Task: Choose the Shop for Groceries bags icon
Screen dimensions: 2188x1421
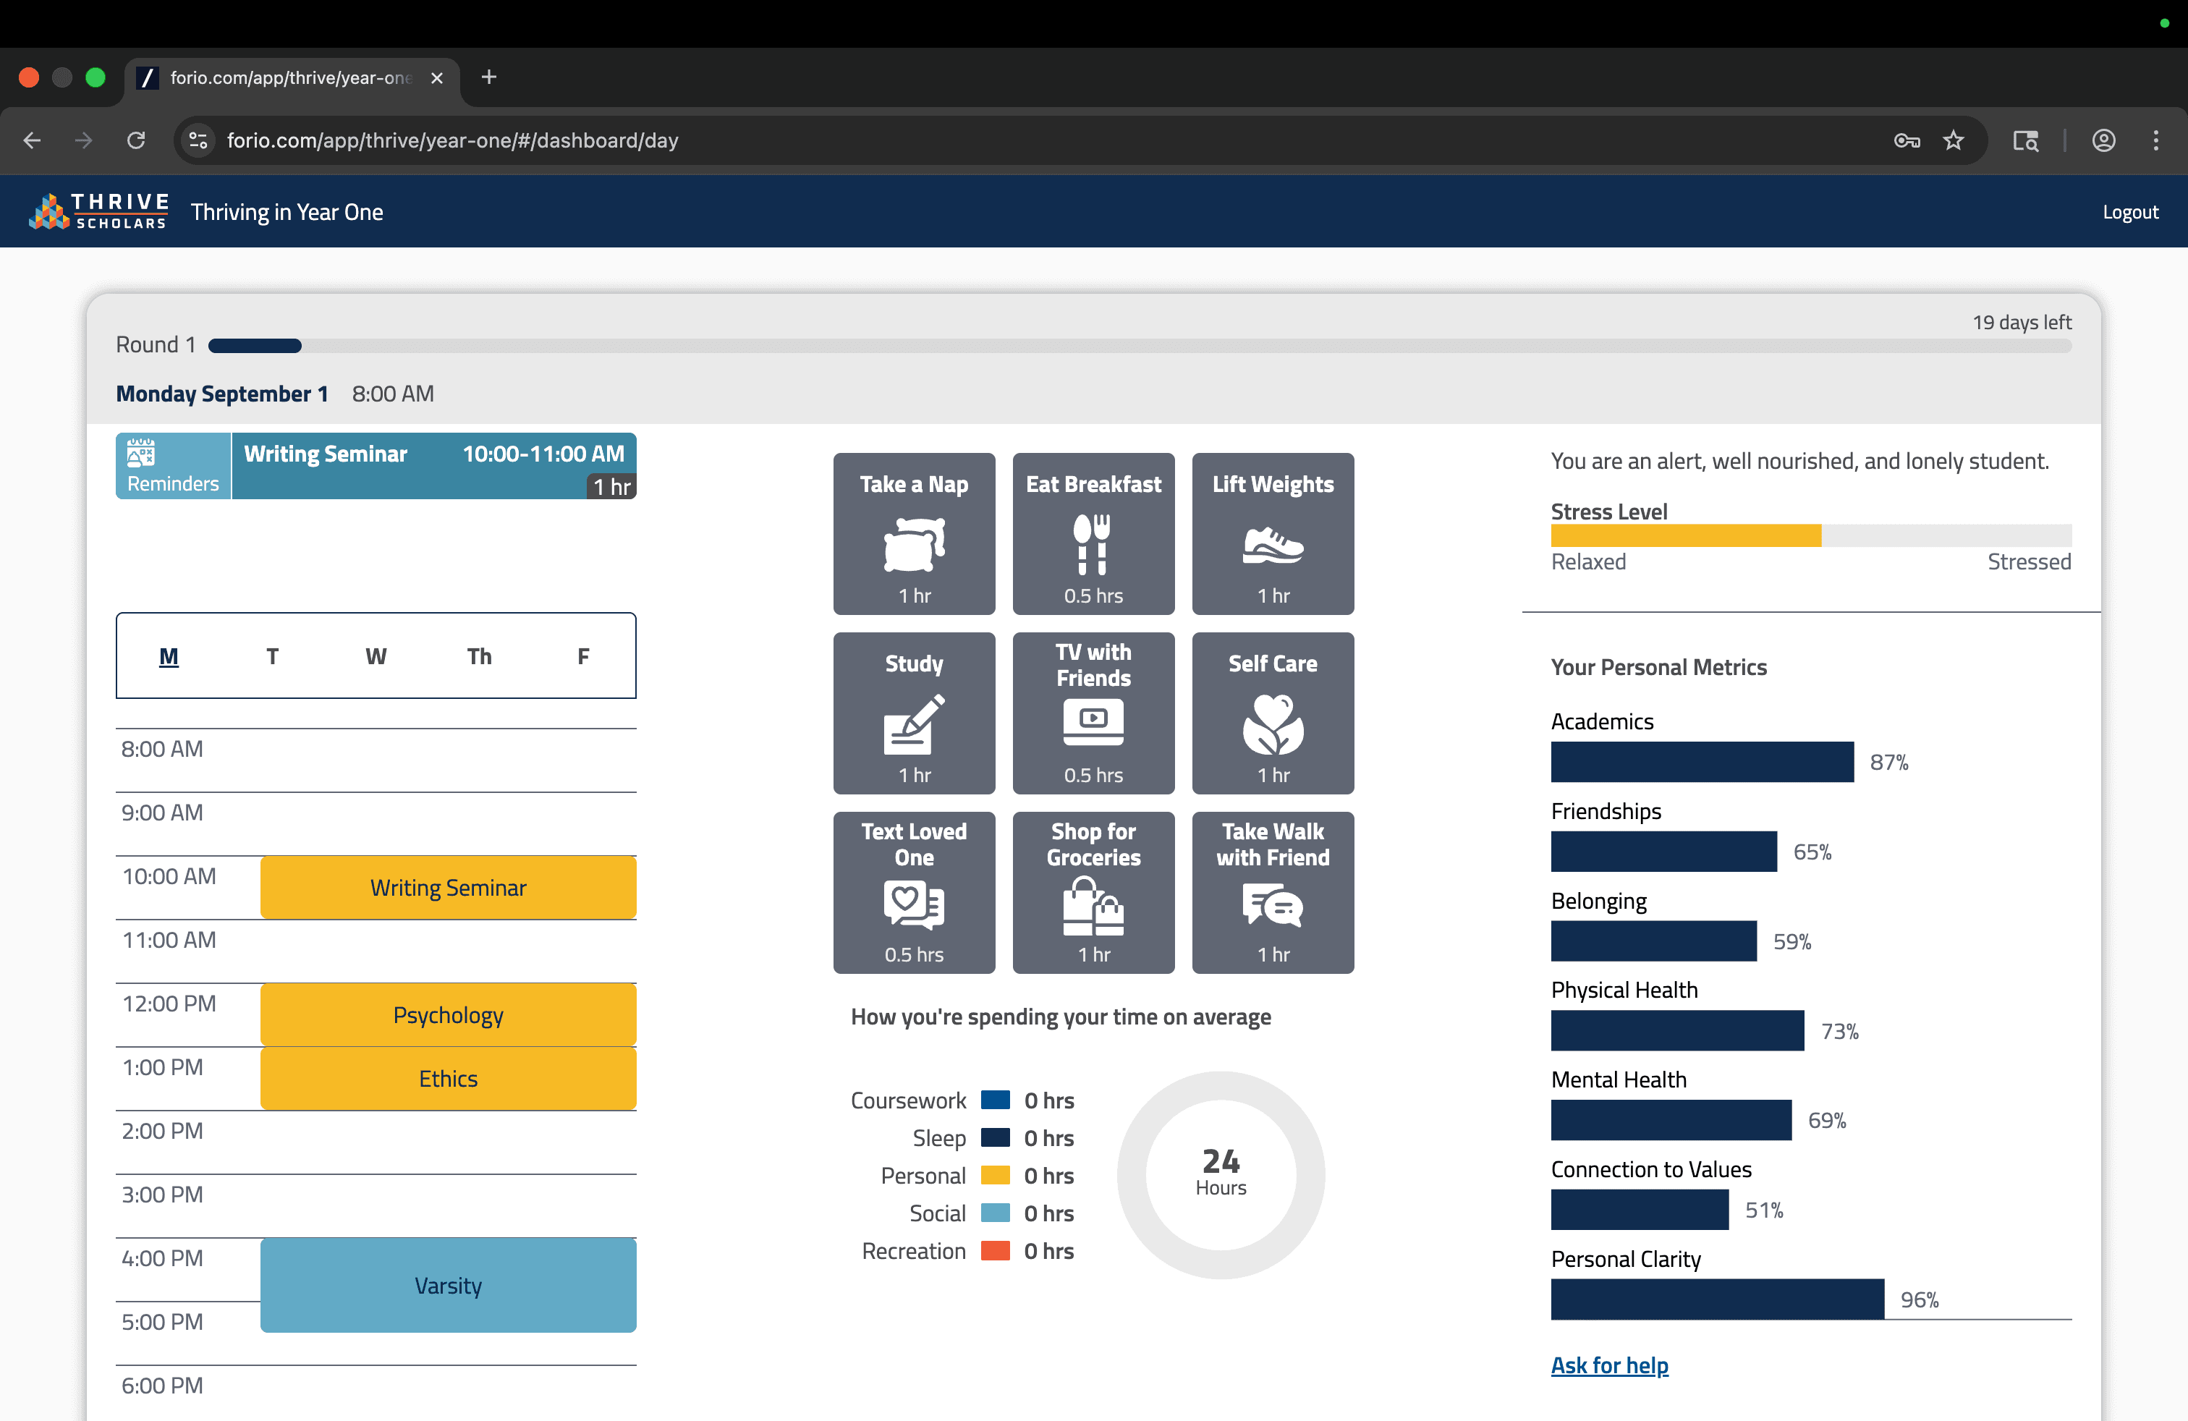Action: (x=1092, y=904)
